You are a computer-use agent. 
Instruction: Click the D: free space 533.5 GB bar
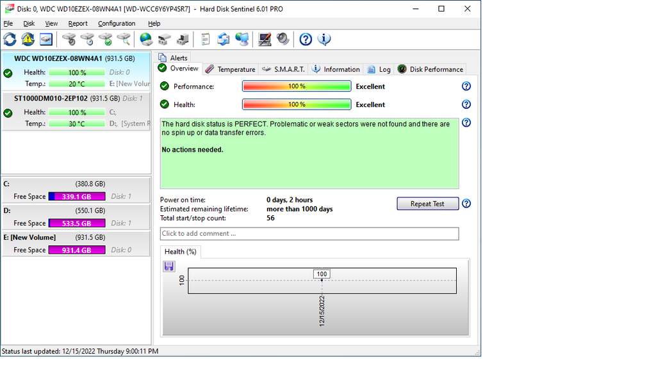click(x=77, y=224)
